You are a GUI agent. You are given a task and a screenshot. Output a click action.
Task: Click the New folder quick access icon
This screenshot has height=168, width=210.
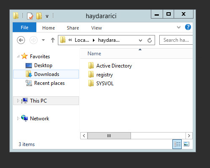39,16
